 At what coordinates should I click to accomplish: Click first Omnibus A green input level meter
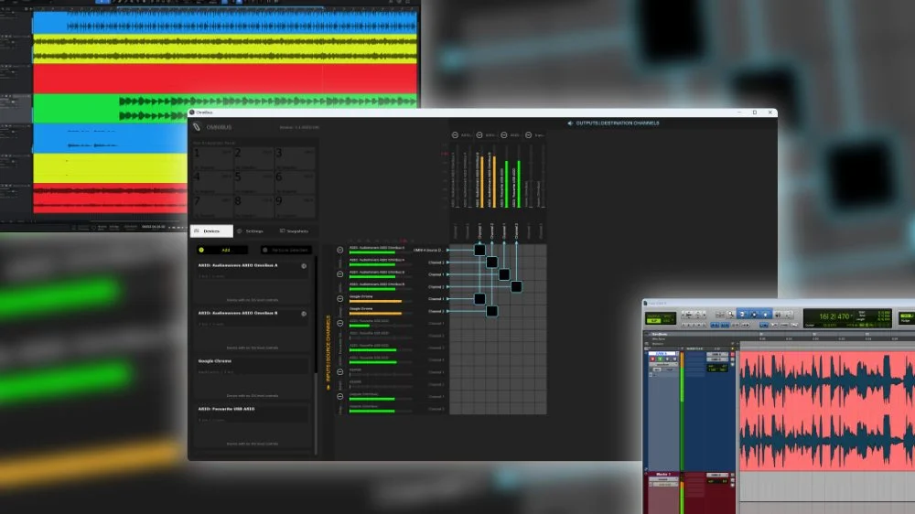[x=372, y=252]
